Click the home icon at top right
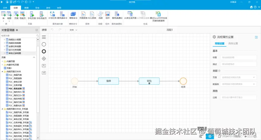261x140 pixels. (251, 7)
